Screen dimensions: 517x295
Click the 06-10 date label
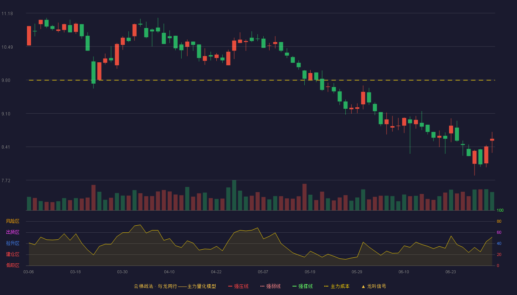(404, 272)
